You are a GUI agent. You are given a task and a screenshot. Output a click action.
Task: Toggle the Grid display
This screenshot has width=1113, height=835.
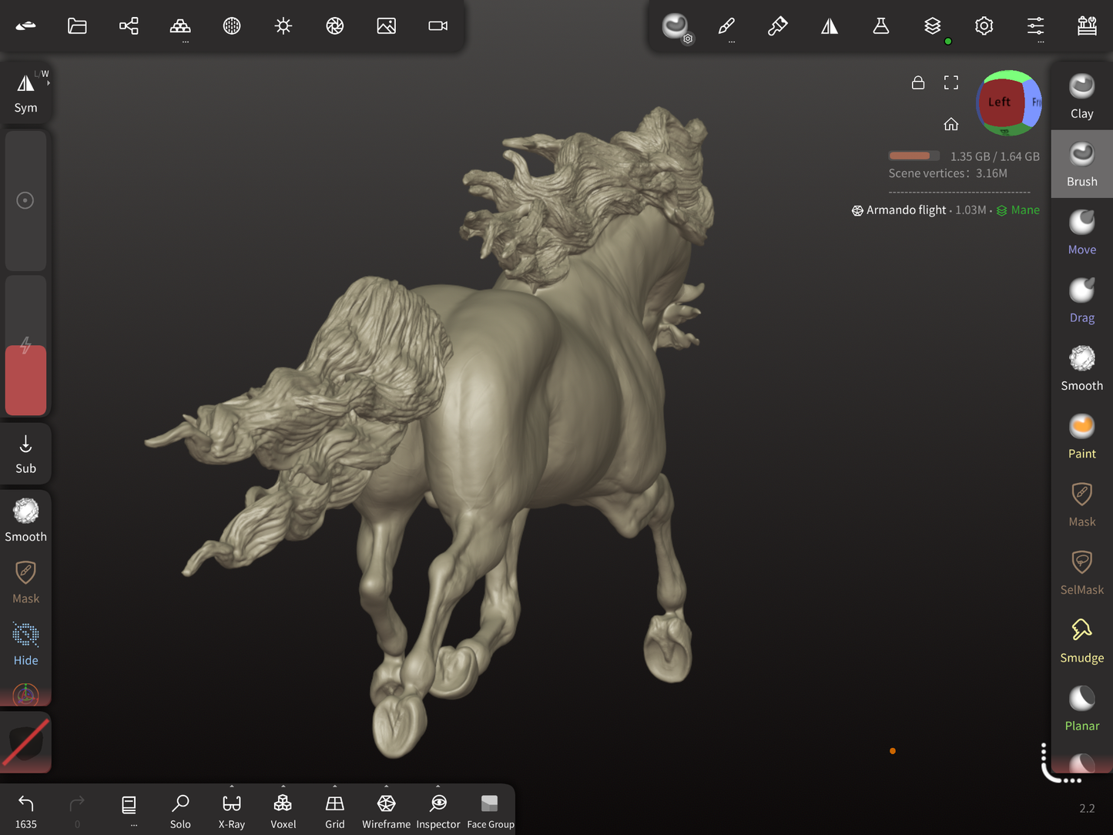pyautogui.click(x=334, y=810)
